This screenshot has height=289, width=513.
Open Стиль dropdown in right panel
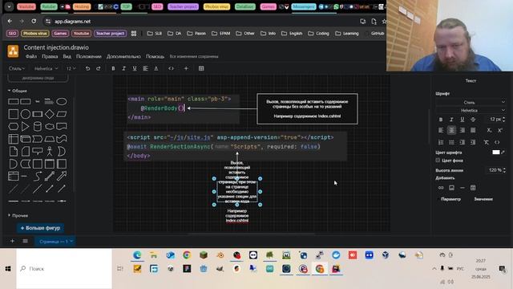coord(471,102)
